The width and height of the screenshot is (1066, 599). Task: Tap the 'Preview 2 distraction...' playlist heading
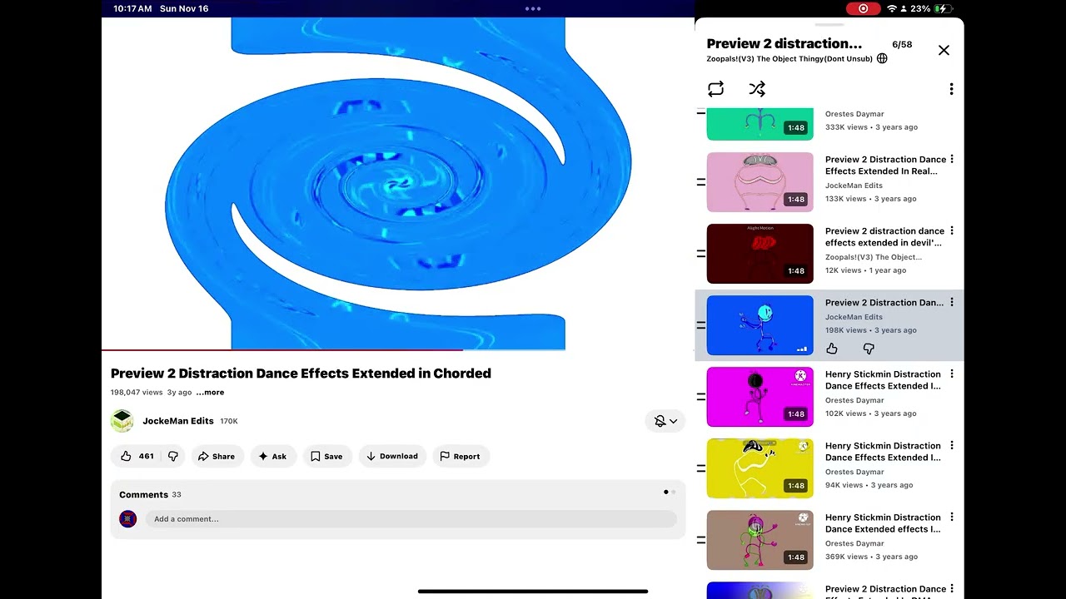[785, 43]
